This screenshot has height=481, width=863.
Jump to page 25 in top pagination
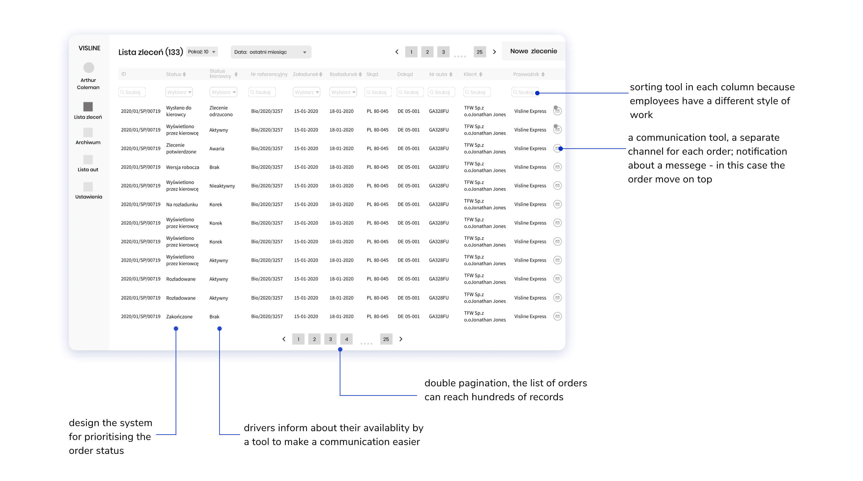click(480, 52)
